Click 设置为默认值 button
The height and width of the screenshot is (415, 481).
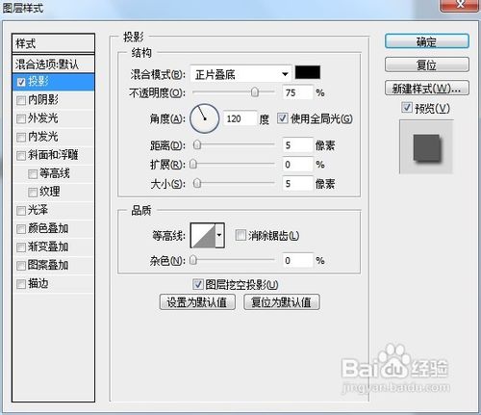[197, 302]
